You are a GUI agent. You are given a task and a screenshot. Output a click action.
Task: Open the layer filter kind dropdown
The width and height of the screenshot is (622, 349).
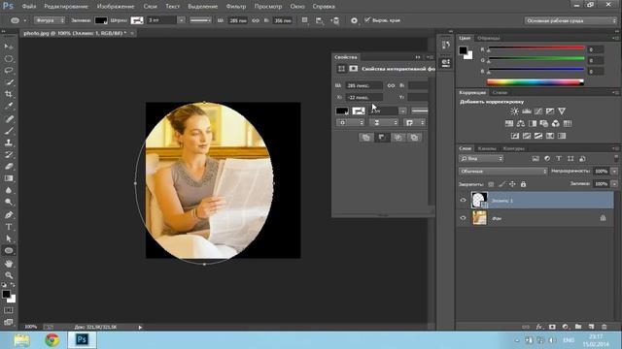coord(481,159)
